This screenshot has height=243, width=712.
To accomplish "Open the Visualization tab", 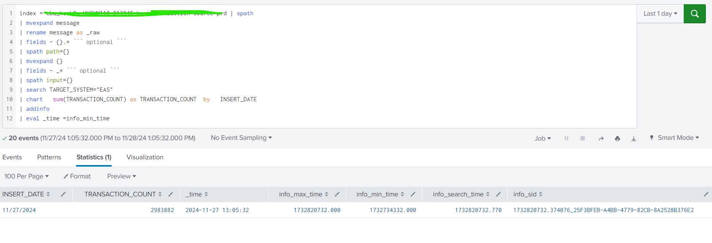I will (145, 157).
